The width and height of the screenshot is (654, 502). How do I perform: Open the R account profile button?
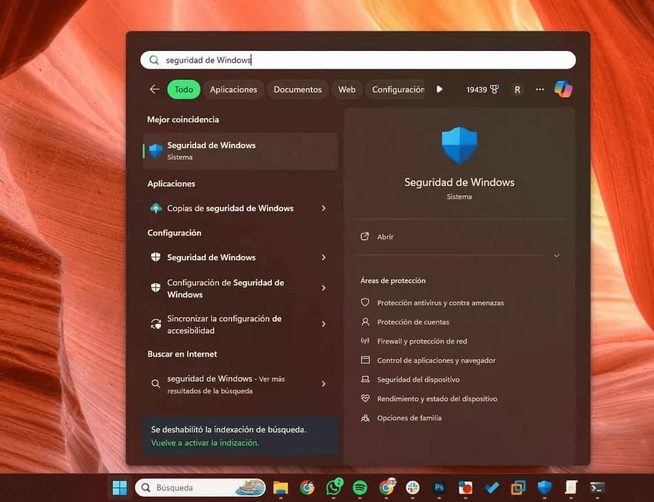(x=517, y=90)
